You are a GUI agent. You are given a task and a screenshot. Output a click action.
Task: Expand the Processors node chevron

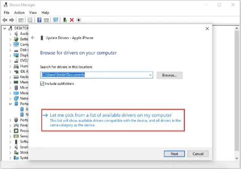pos(10,131)
